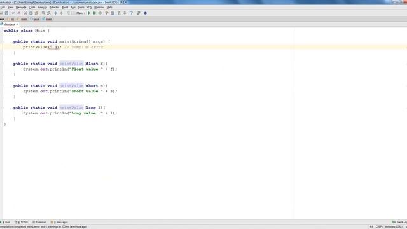Open the Messages tool window button
407x229 pixels.
tap(59, 222)
